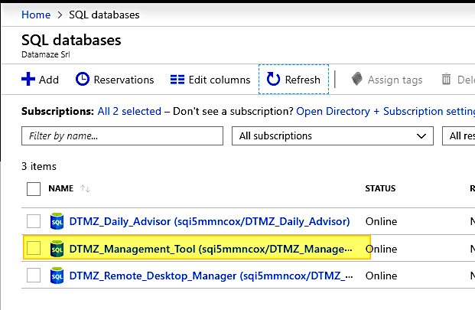Viewport: 475px width, 310px height.
Task: Click the Edit columns toolbar label
Action: [x=220, y=80]
